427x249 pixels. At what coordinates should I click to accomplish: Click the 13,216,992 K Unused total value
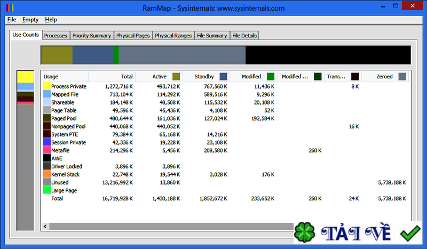117,182
